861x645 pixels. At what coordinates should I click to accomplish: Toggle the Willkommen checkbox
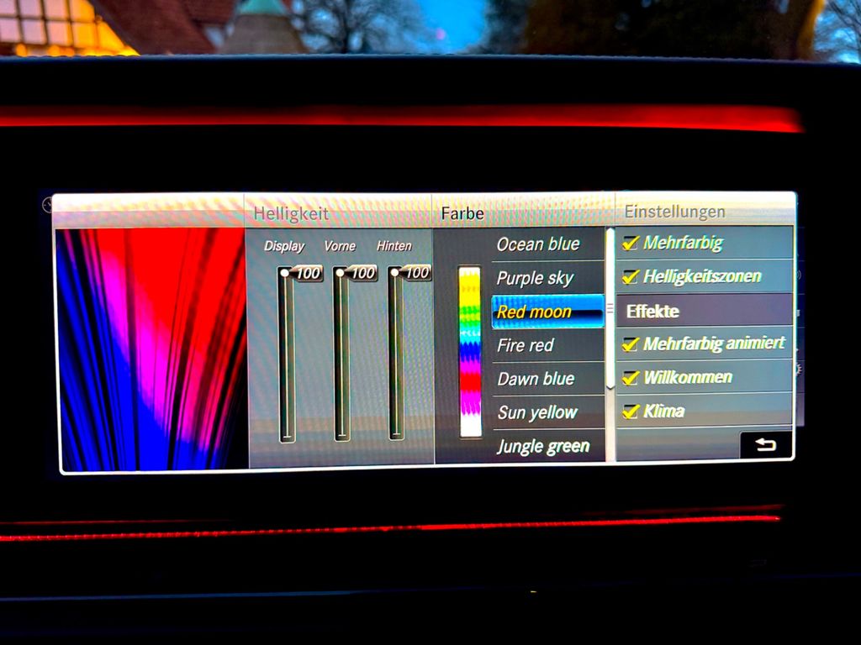(x=631, y=378)
